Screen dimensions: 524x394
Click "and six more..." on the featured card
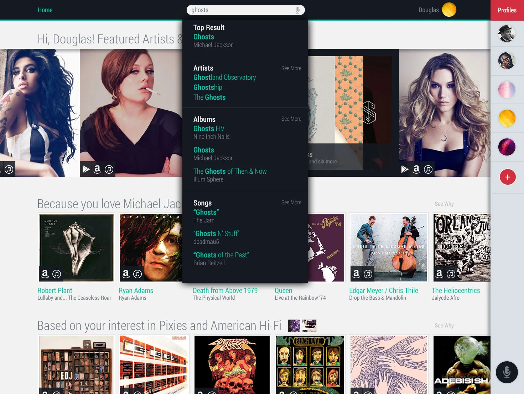click(325, 162)
